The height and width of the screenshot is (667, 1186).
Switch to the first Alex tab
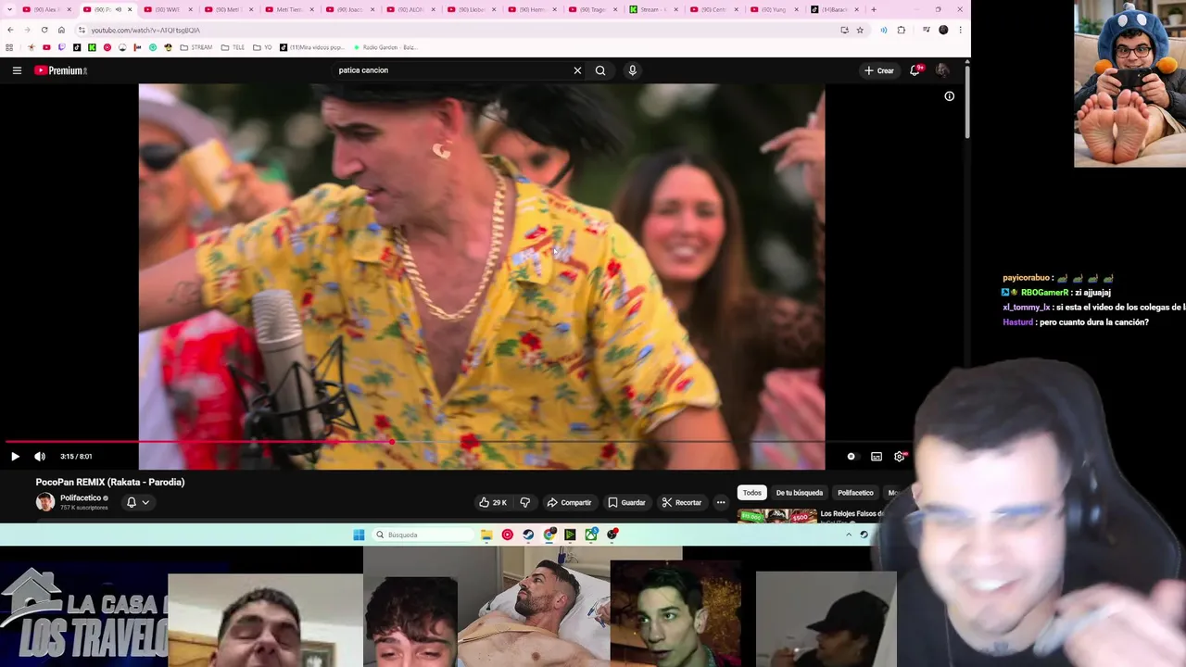45,9
